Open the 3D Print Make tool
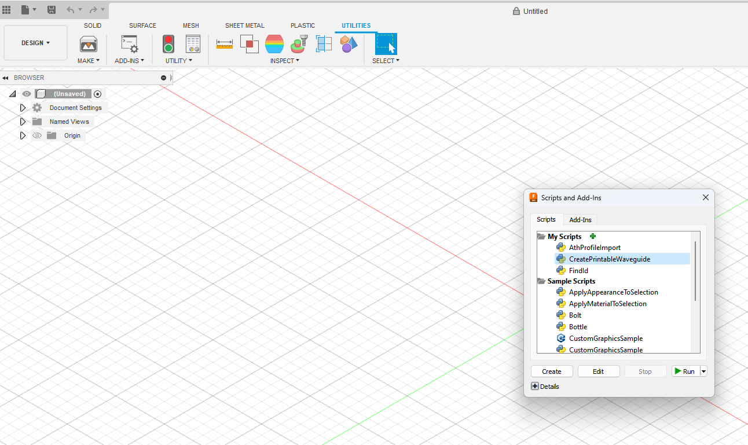The height and width of the screenshot is (445, 748). [x=89, y=45]
